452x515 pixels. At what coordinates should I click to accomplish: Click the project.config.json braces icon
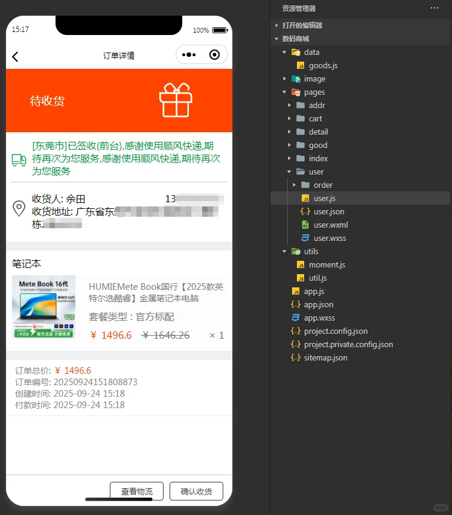tap(296, 331)
